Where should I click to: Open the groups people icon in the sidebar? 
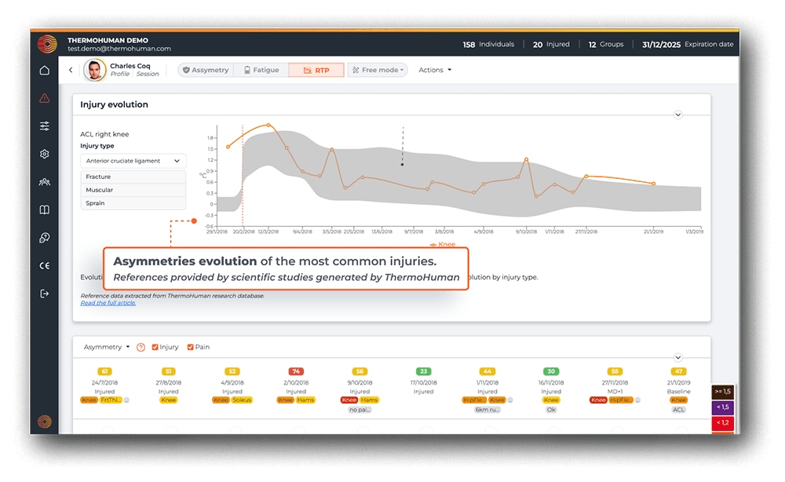[x=45, y=181]
